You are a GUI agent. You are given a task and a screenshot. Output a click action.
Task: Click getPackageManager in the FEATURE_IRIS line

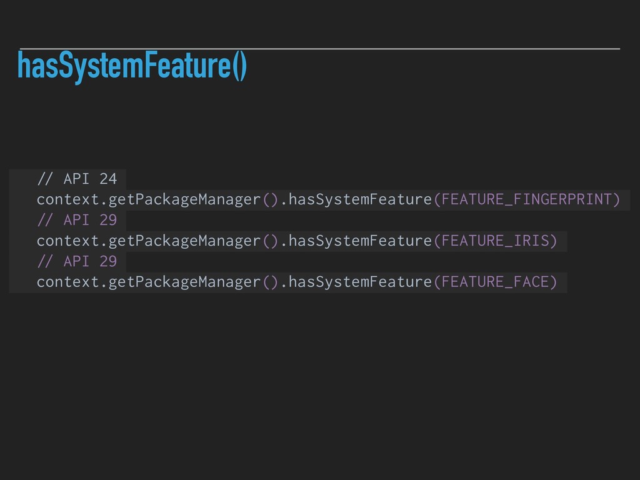point(185,241)
